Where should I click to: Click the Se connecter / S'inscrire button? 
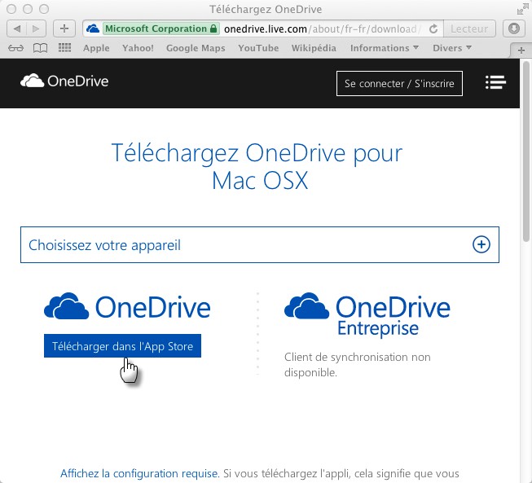coord(399,83)
